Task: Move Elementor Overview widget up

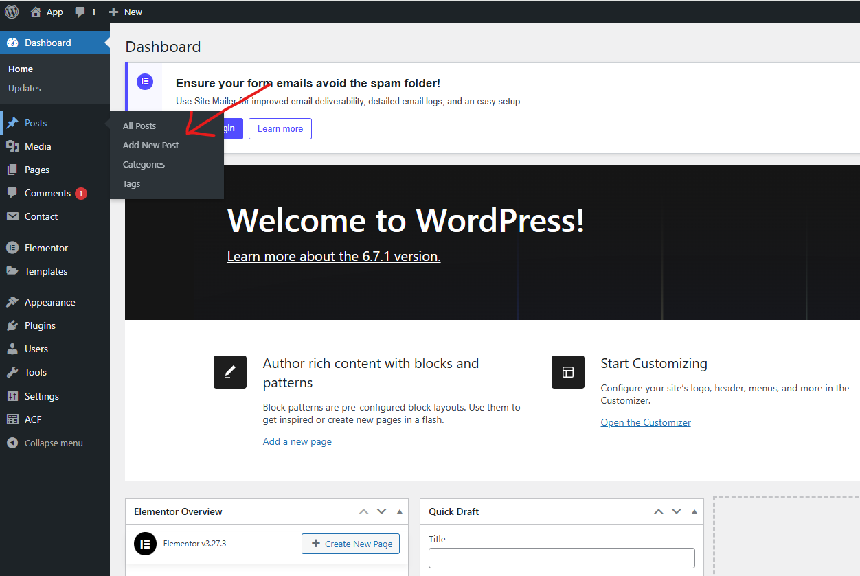Action: point(363,511)
